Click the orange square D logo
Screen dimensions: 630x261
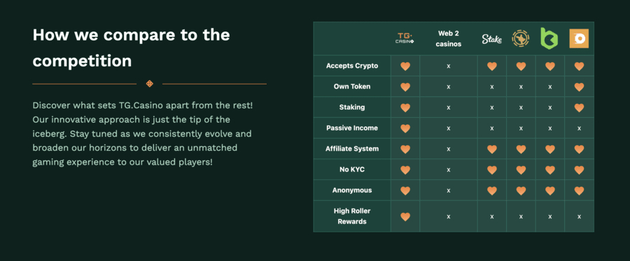(x=579, y=38)
